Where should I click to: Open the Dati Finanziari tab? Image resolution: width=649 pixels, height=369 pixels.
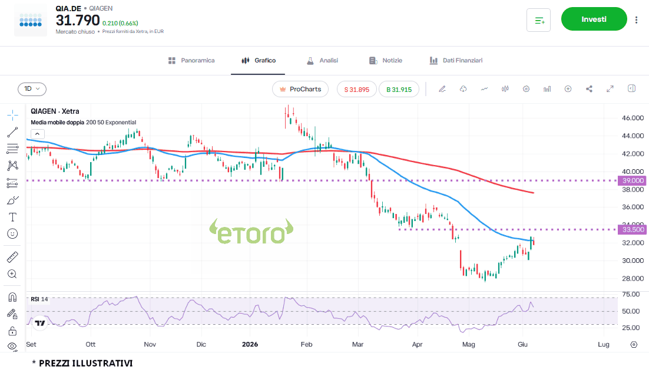(456, 61)
